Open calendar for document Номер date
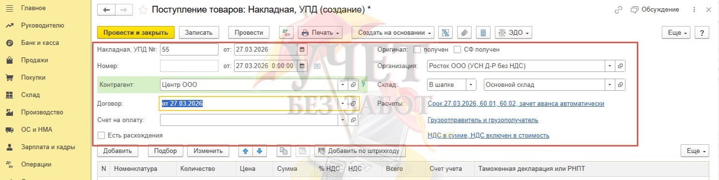This screenshot has width=719, height=180. (302, 66)
